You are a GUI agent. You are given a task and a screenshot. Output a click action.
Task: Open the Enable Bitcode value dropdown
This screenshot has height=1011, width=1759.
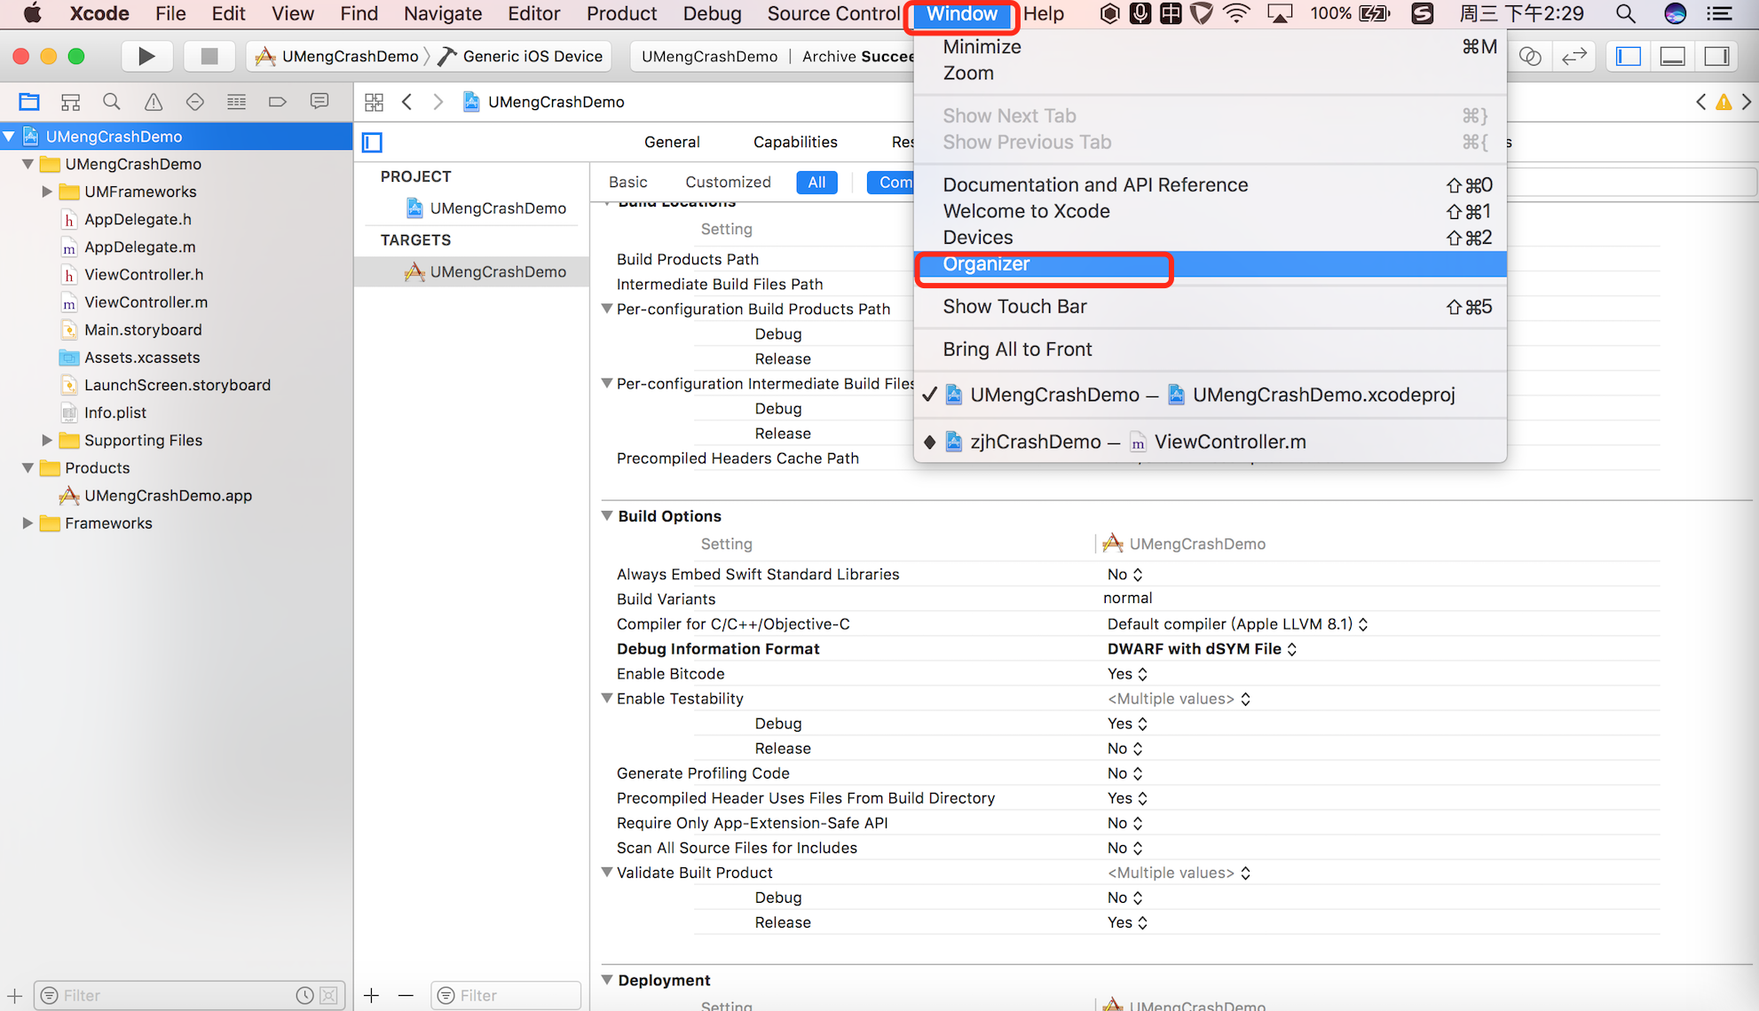click(1127, 674)
